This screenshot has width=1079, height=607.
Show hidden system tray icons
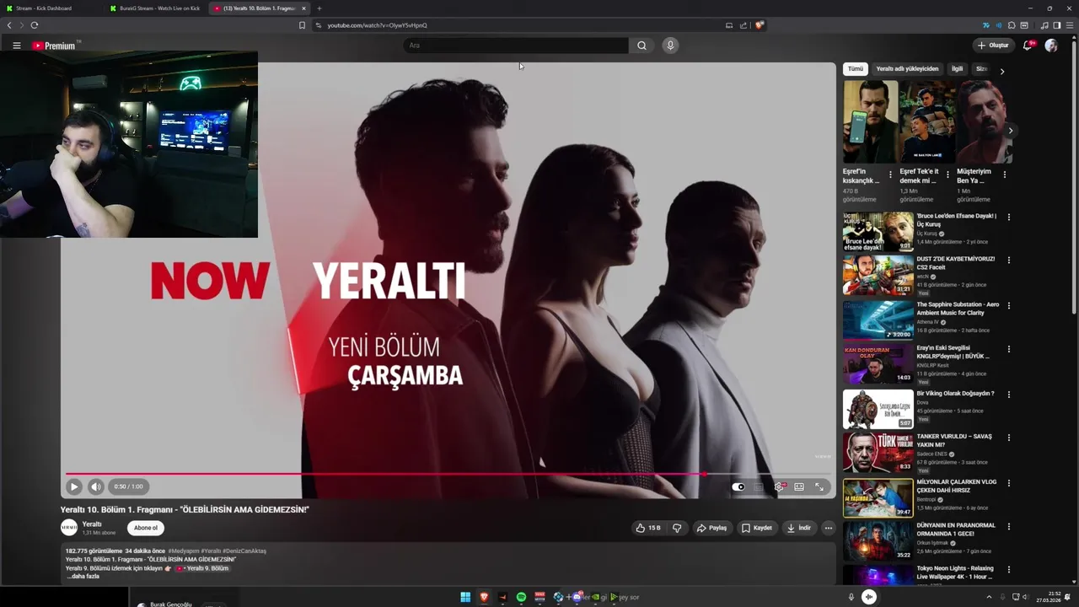point(990,597)
